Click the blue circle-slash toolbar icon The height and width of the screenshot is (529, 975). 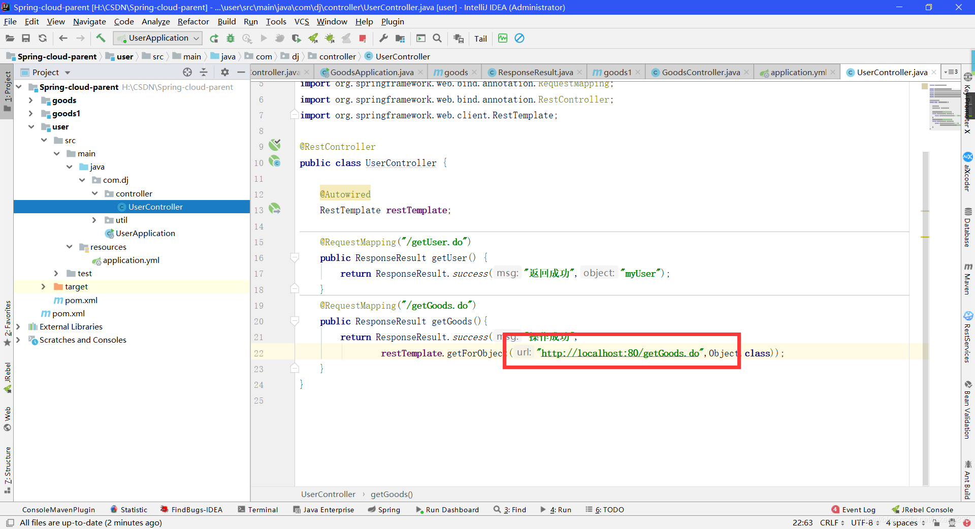519,38
